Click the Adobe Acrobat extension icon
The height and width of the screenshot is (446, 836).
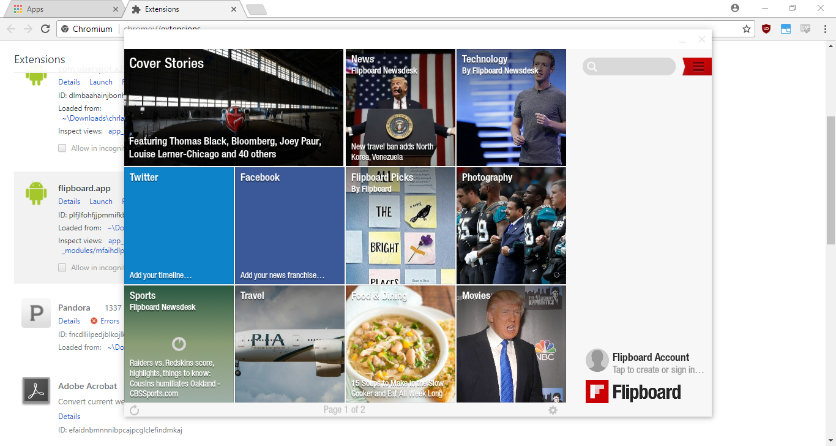(37, 390)
